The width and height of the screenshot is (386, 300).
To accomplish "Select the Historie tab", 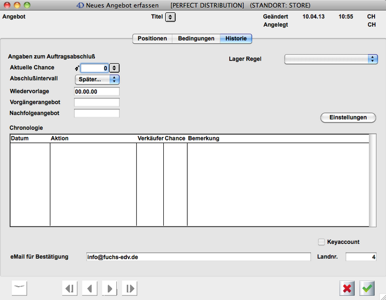I will coord(236,38).
